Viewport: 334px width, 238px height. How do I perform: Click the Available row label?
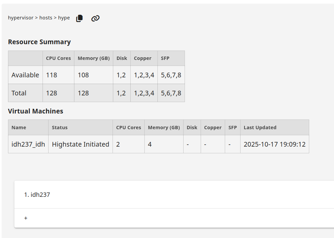pos(25,75)
